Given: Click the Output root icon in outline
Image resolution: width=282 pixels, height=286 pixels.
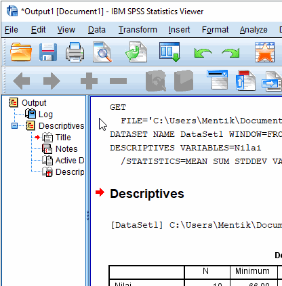Looking at the screenshot, I should (13, 102).
